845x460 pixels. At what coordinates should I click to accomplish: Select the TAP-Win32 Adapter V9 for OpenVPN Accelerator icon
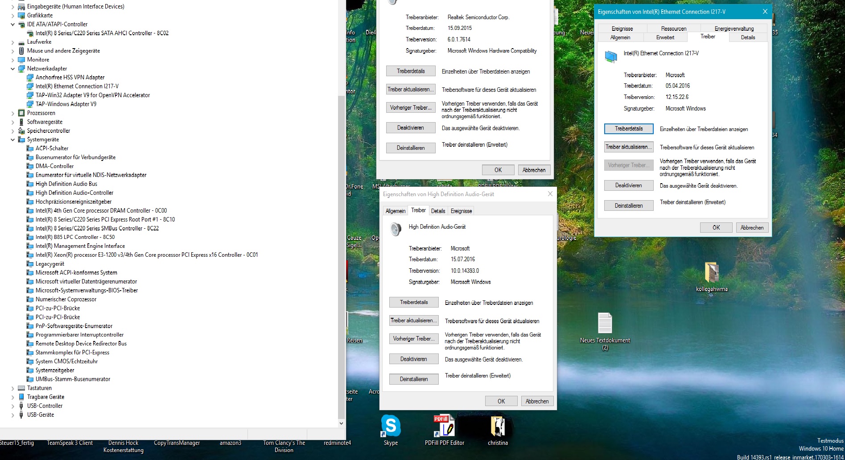[30, 95]
